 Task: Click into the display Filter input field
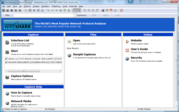pyautogui.click(x=43, y=15)
